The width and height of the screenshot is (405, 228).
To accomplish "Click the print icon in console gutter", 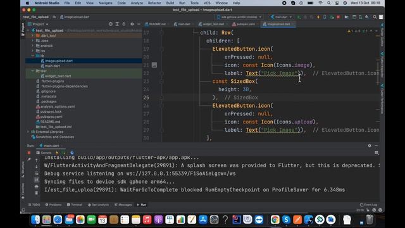I will pos(37,186).
